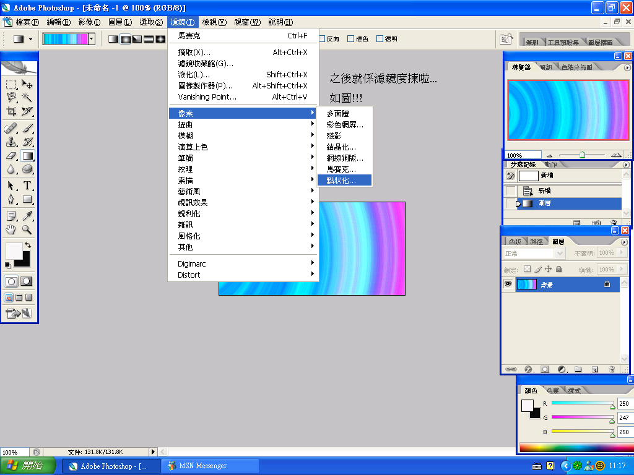Pick the Eraser tool
Viewport: 634px width, 475px height.
[x=11, y=155]
